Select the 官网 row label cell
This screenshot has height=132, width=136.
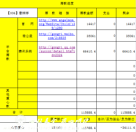coord(28,24)
